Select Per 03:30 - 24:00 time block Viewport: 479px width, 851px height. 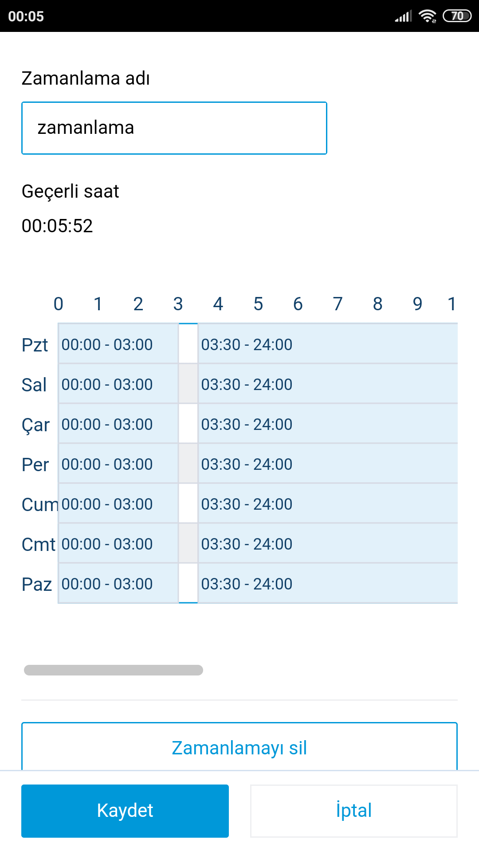coord(328,464)
